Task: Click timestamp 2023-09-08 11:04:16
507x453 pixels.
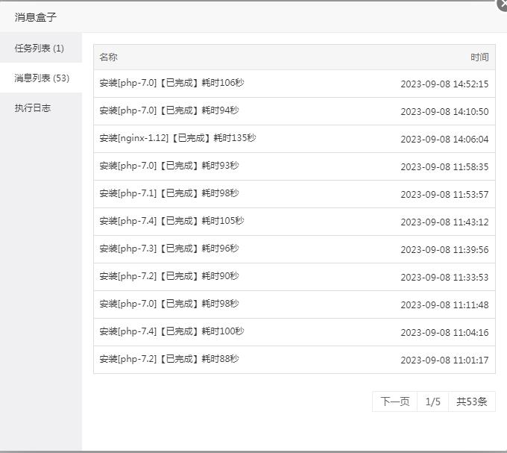Action: (444, 333)
